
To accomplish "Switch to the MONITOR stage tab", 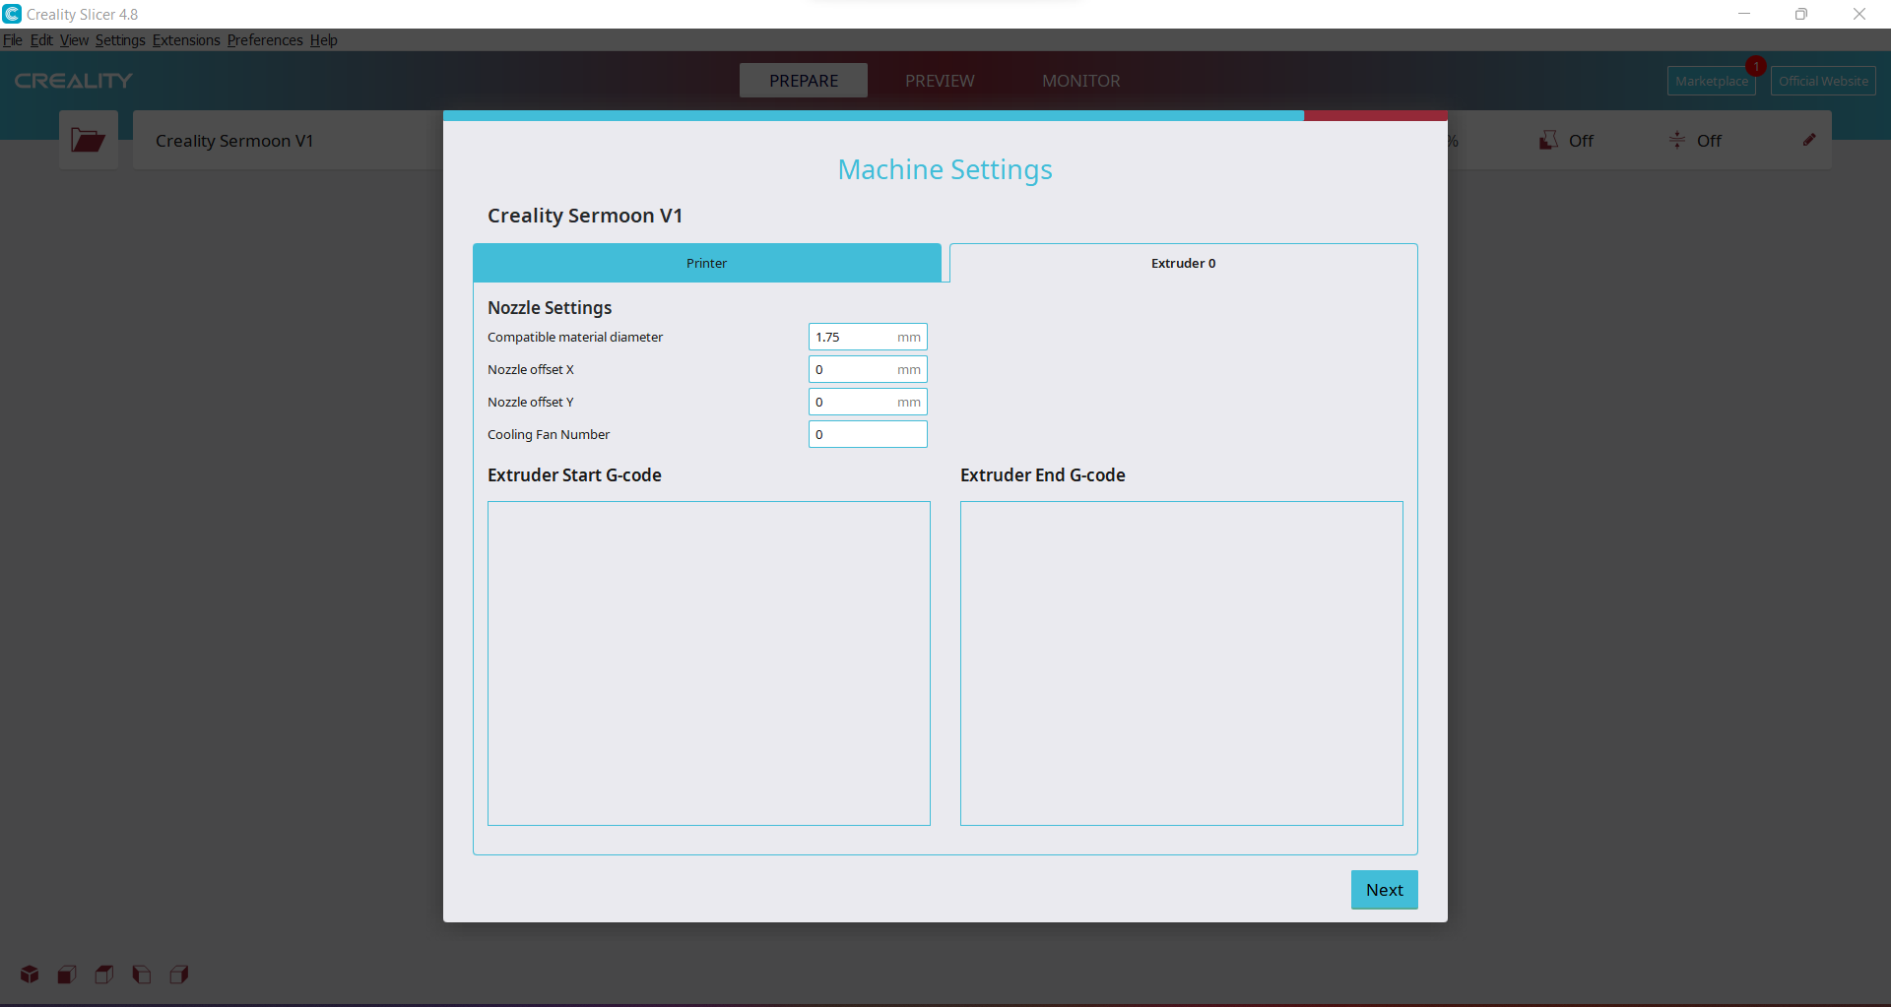I will 1081,81.
